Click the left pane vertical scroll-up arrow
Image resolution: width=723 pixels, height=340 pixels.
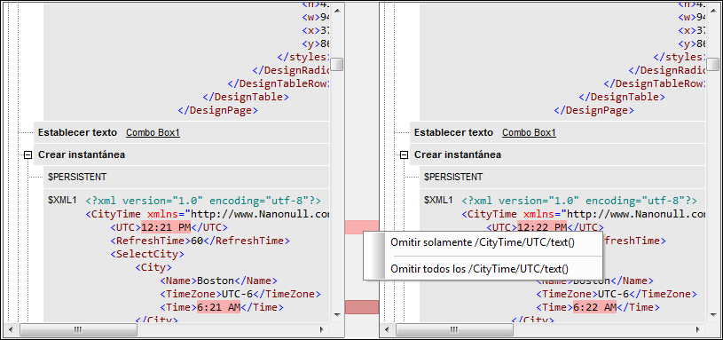[337, 9]
